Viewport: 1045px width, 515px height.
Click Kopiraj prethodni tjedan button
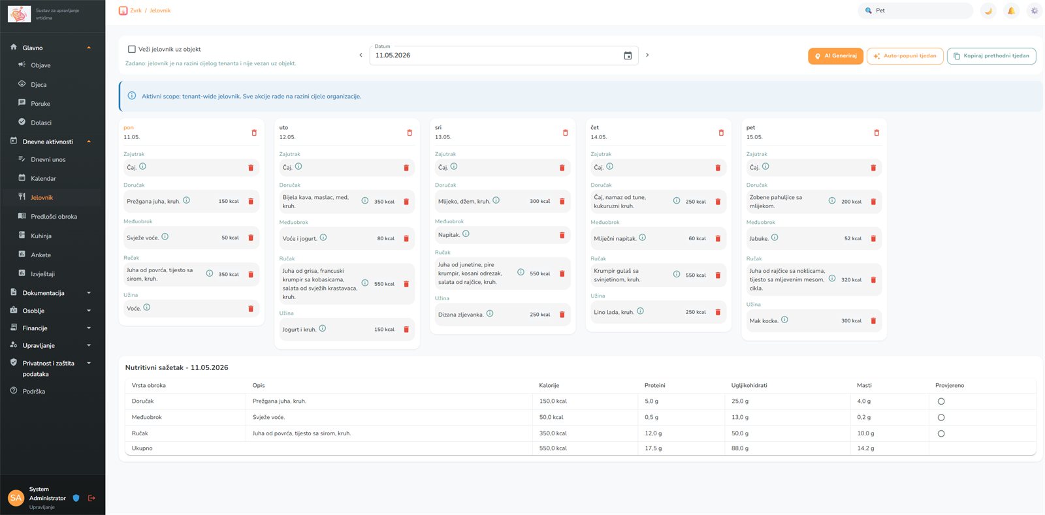point(991,56)
